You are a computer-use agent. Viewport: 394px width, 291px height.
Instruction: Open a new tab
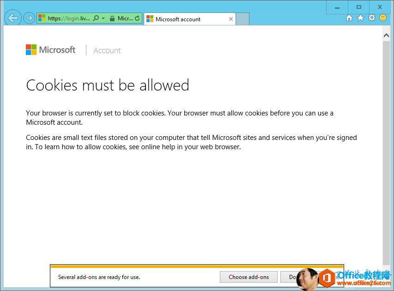tap(243, 19)
